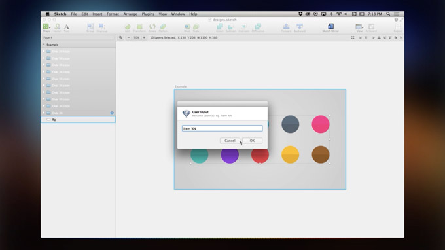Viewport: 445px width, 250px height.
Task: Click the help question mark icon
Action: [x=396, y=20]
